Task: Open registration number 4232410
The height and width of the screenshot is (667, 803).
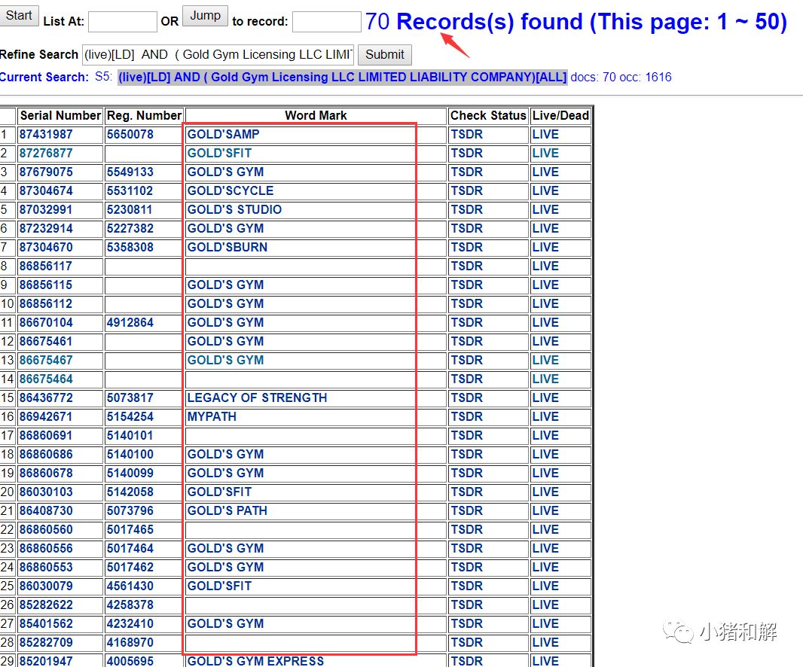Action: (x=130, y=624)
